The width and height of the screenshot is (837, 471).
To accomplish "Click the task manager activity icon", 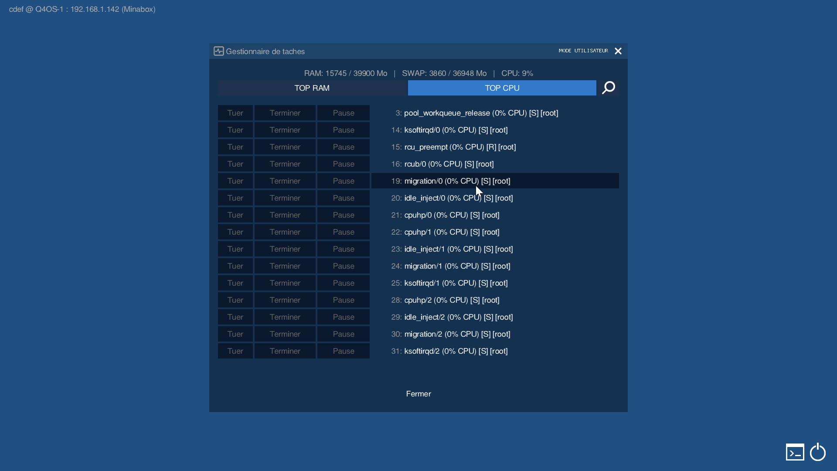I will (219, 51).
